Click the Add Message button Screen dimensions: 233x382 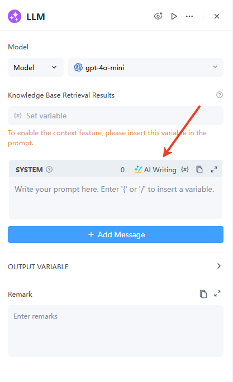[116, 234]
